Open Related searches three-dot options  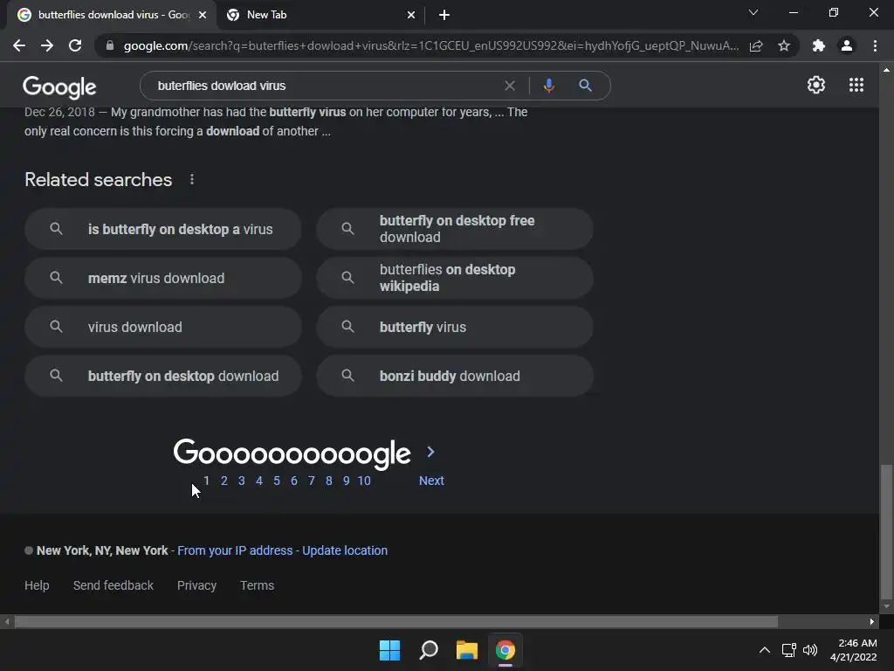(x=192, y=179)
